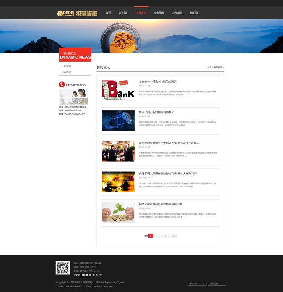The image size is (283, 292).
Task: Select 公司新闻 in the left sidebar
Action: 67,66
